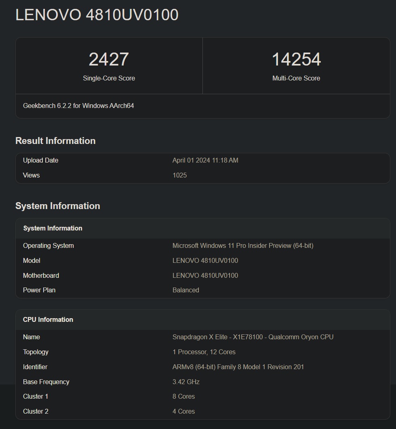Select the LENOVO 4810UV0100 page title
The image size is (396, 429).
click(x=97, y=15)
